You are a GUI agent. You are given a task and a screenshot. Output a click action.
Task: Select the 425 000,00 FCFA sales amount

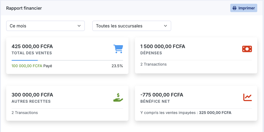click(x=32, y=46)
